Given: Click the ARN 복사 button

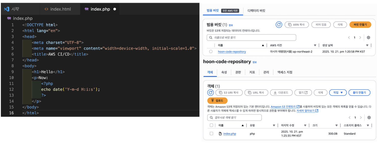Looking at the screenshot, I should pos(297,25).
